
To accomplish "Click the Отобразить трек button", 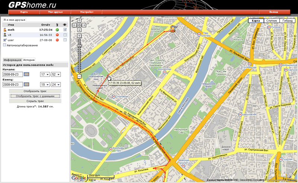I will (x=35, y=91).
